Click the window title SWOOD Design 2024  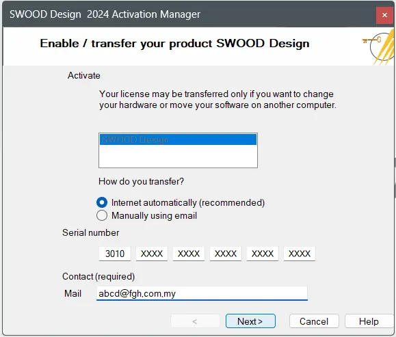coord(105,14)
